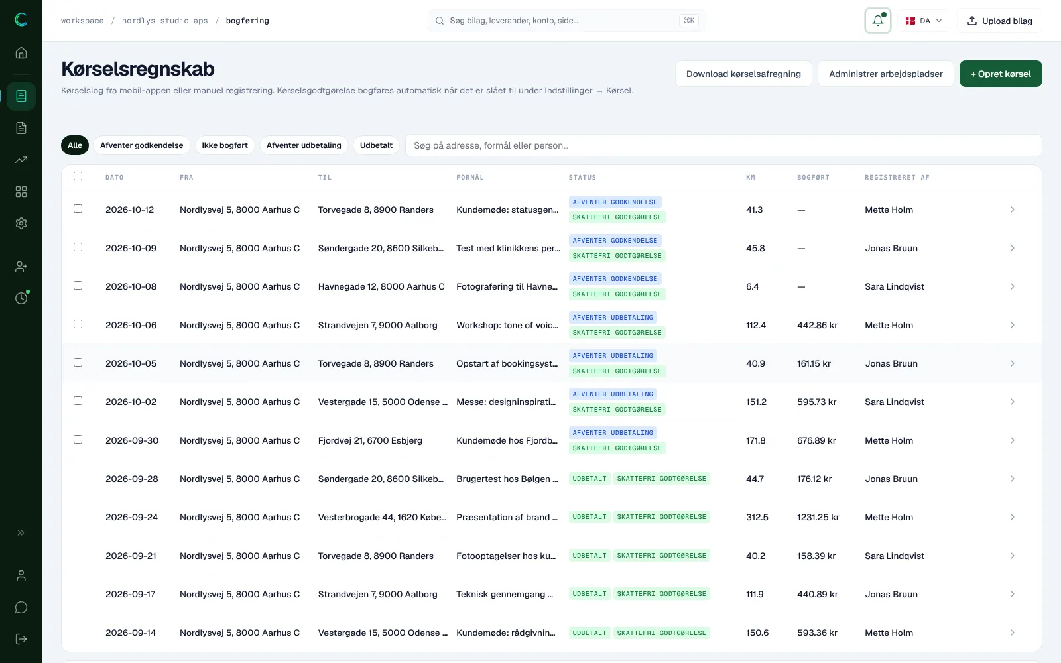Toggle the select-all header checkbox
The height and width of the screenshot is (663, 1061).
coord(78,176)
